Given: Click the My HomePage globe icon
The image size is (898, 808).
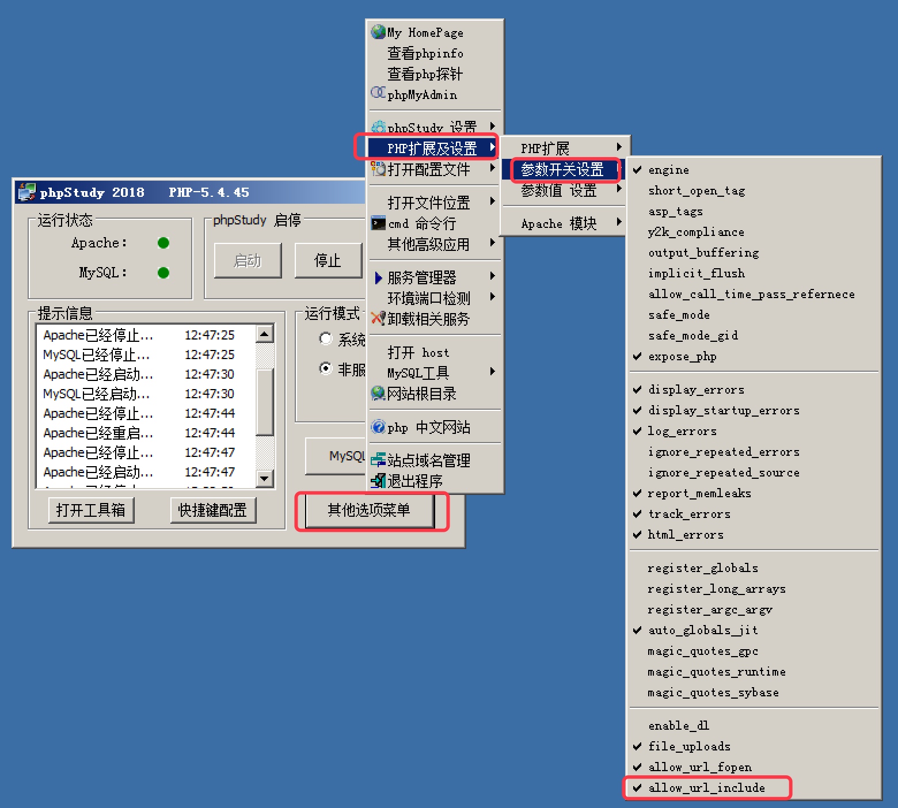Looking at the screenshot, I should click(378, 32).
